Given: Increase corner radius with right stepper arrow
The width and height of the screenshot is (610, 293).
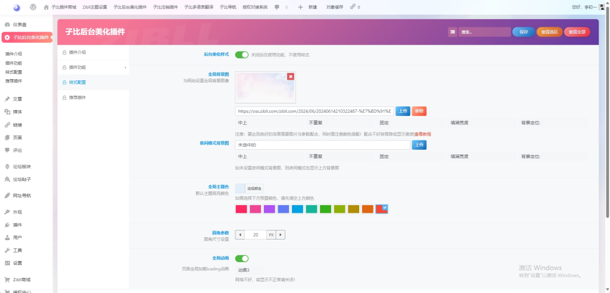Looking at the screenshot, I should [x=281, y=235].
